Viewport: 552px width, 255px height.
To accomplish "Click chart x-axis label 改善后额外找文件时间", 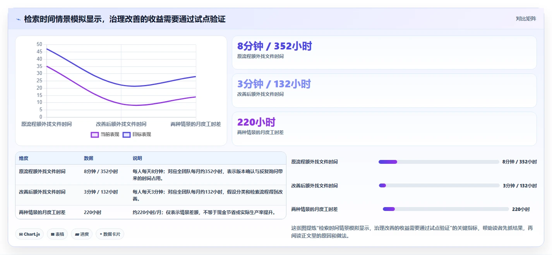I will [x=121, y=124].
